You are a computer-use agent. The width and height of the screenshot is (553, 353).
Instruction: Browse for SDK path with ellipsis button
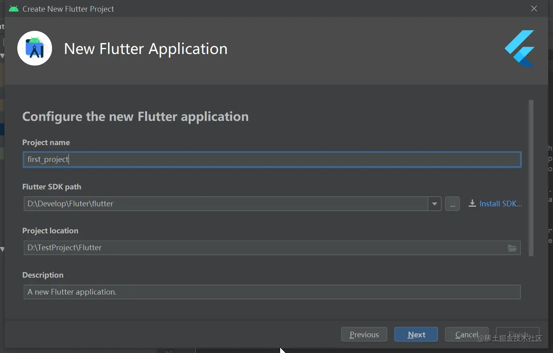coord(453,204)
